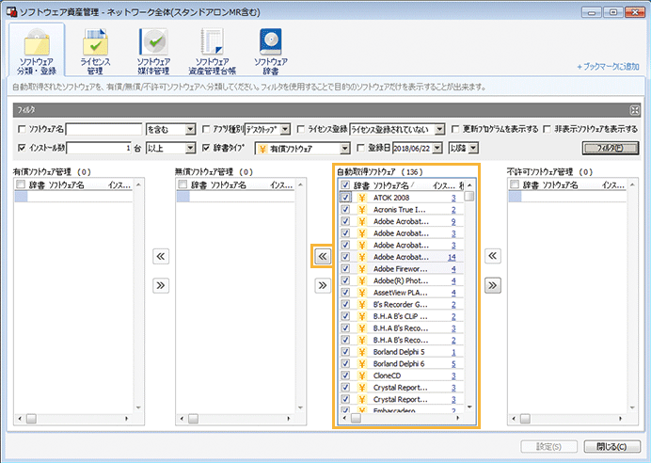This screenshot has height=463, width=651.
Task: Click horizontal scrollbar thumb in 有償 list
Action: (x=32, y=419)
